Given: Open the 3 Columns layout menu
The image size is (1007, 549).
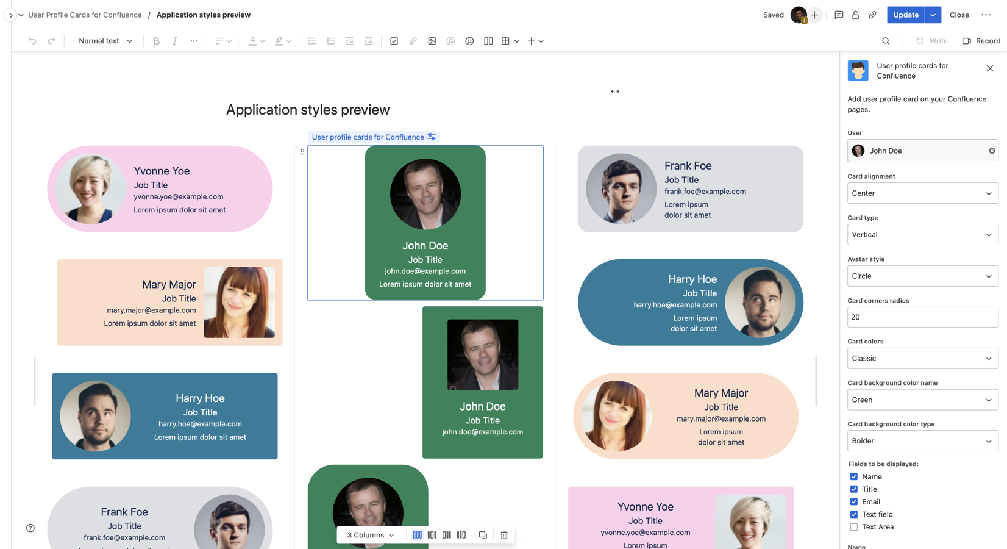Looking at the screenshot, I should 371,535.
